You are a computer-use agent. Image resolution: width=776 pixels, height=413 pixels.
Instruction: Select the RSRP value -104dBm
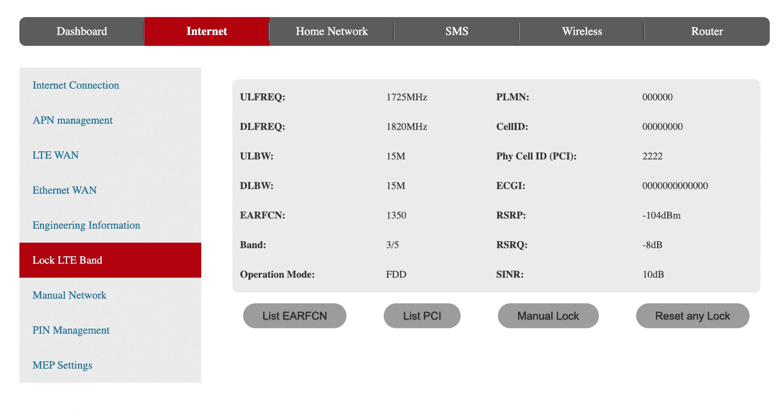(x=662, y=215)
